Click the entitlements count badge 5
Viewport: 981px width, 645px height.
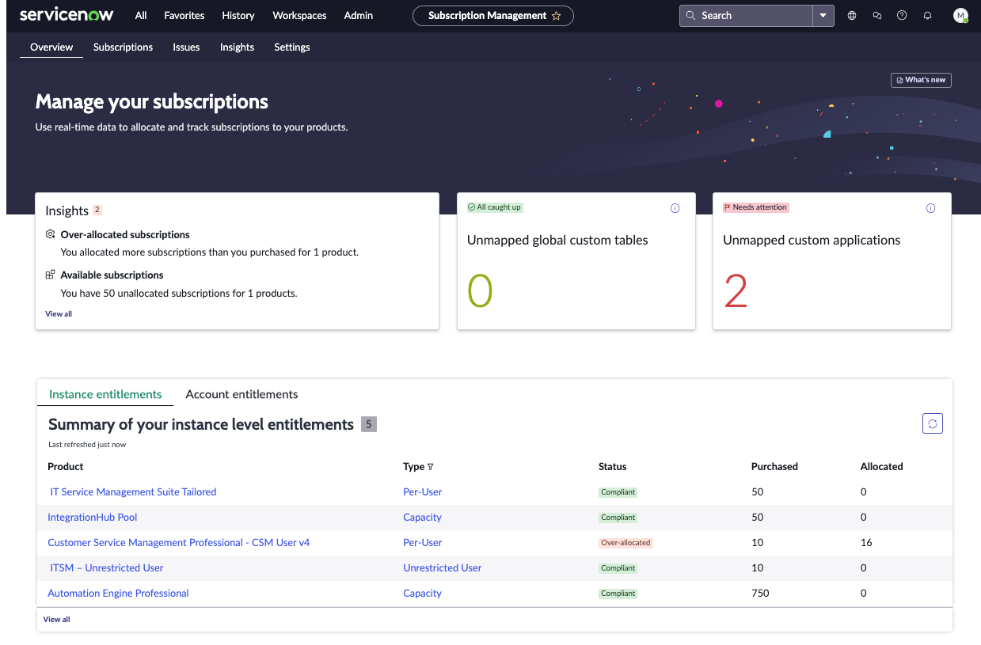click(x=368, y=424)
